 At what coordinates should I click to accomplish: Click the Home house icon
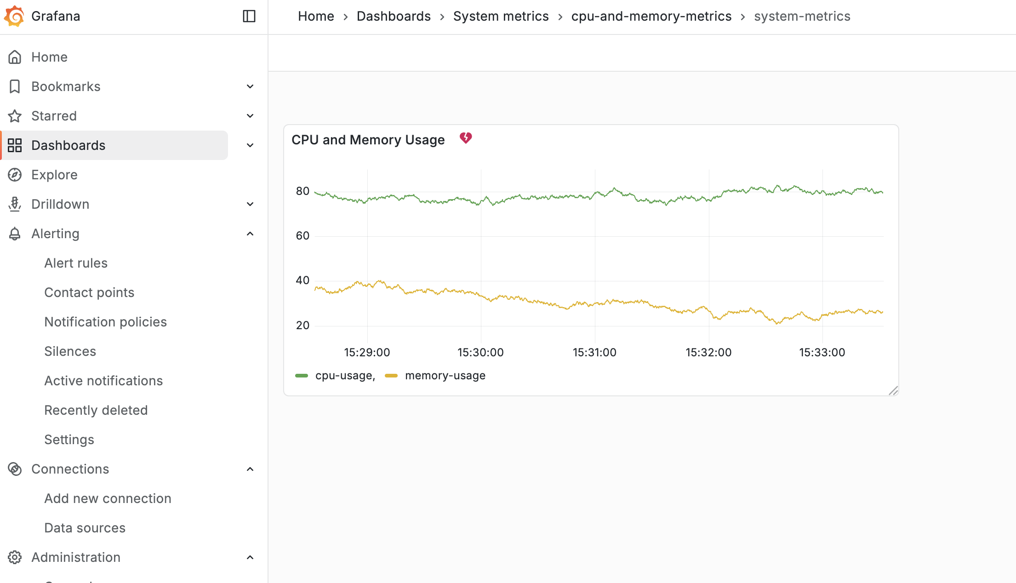coord(15,57)
